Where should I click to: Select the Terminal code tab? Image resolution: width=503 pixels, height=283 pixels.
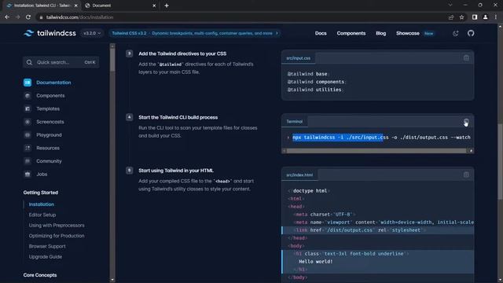point(294,122)
